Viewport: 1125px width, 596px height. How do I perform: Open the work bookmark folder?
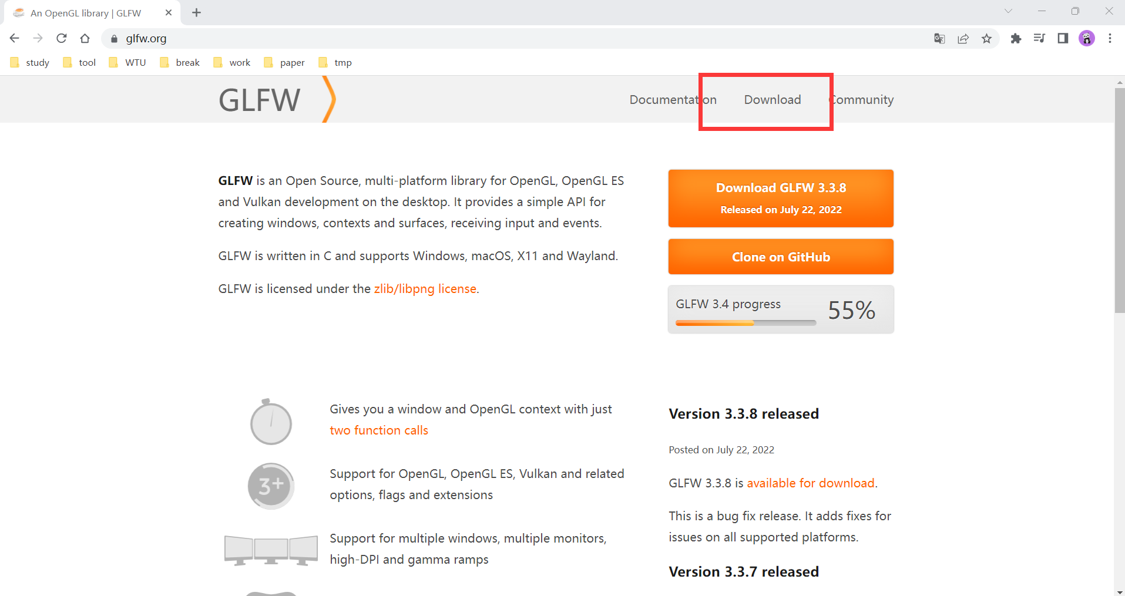(x=233, y=63)
